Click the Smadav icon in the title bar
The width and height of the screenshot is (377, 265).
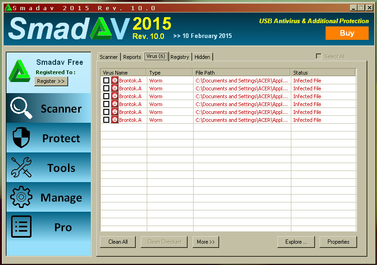[8, 8]
